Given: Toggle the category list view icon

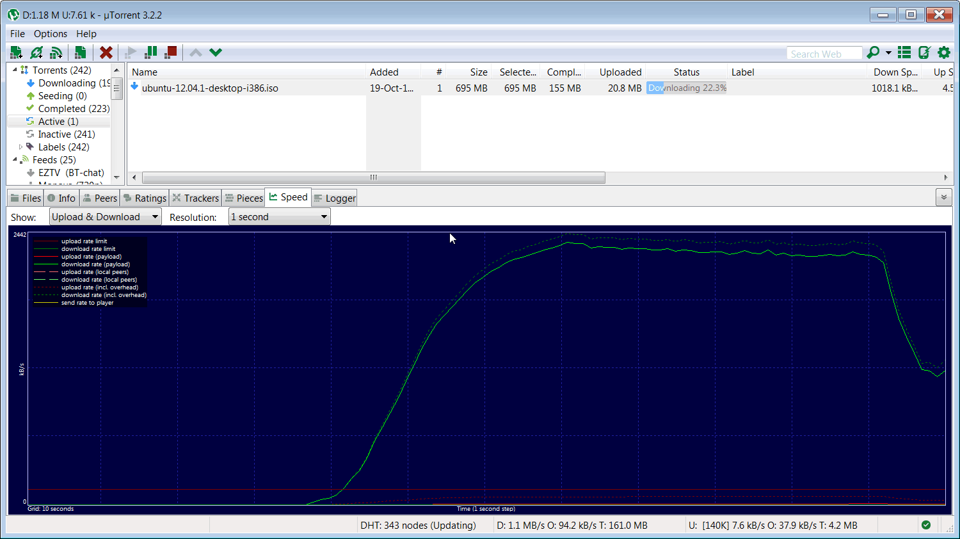Looking at the screenshot, I should pyautogui.click(x=904, y=52).
